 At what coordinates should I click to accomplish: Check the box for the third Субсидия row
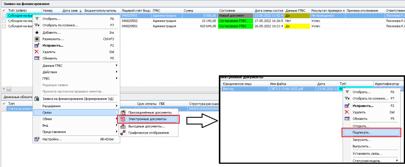coord(4,26)
